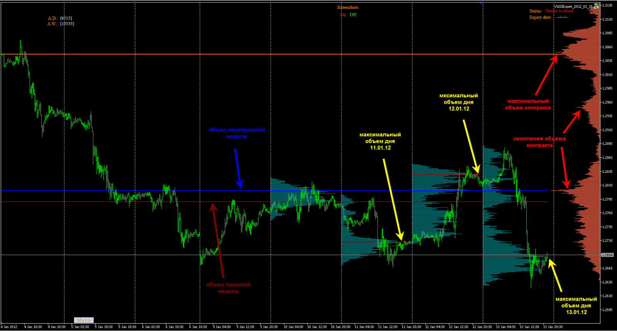Click the A.D. value [6515]
This screenshot has width=617, height=331.
[66, 18]
